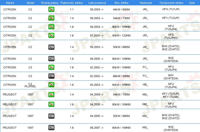200x132 pixels.
Task: Click petrol icon for Peugeot 1007 54kW / 75KM
Action: click(x=51, y=94)
